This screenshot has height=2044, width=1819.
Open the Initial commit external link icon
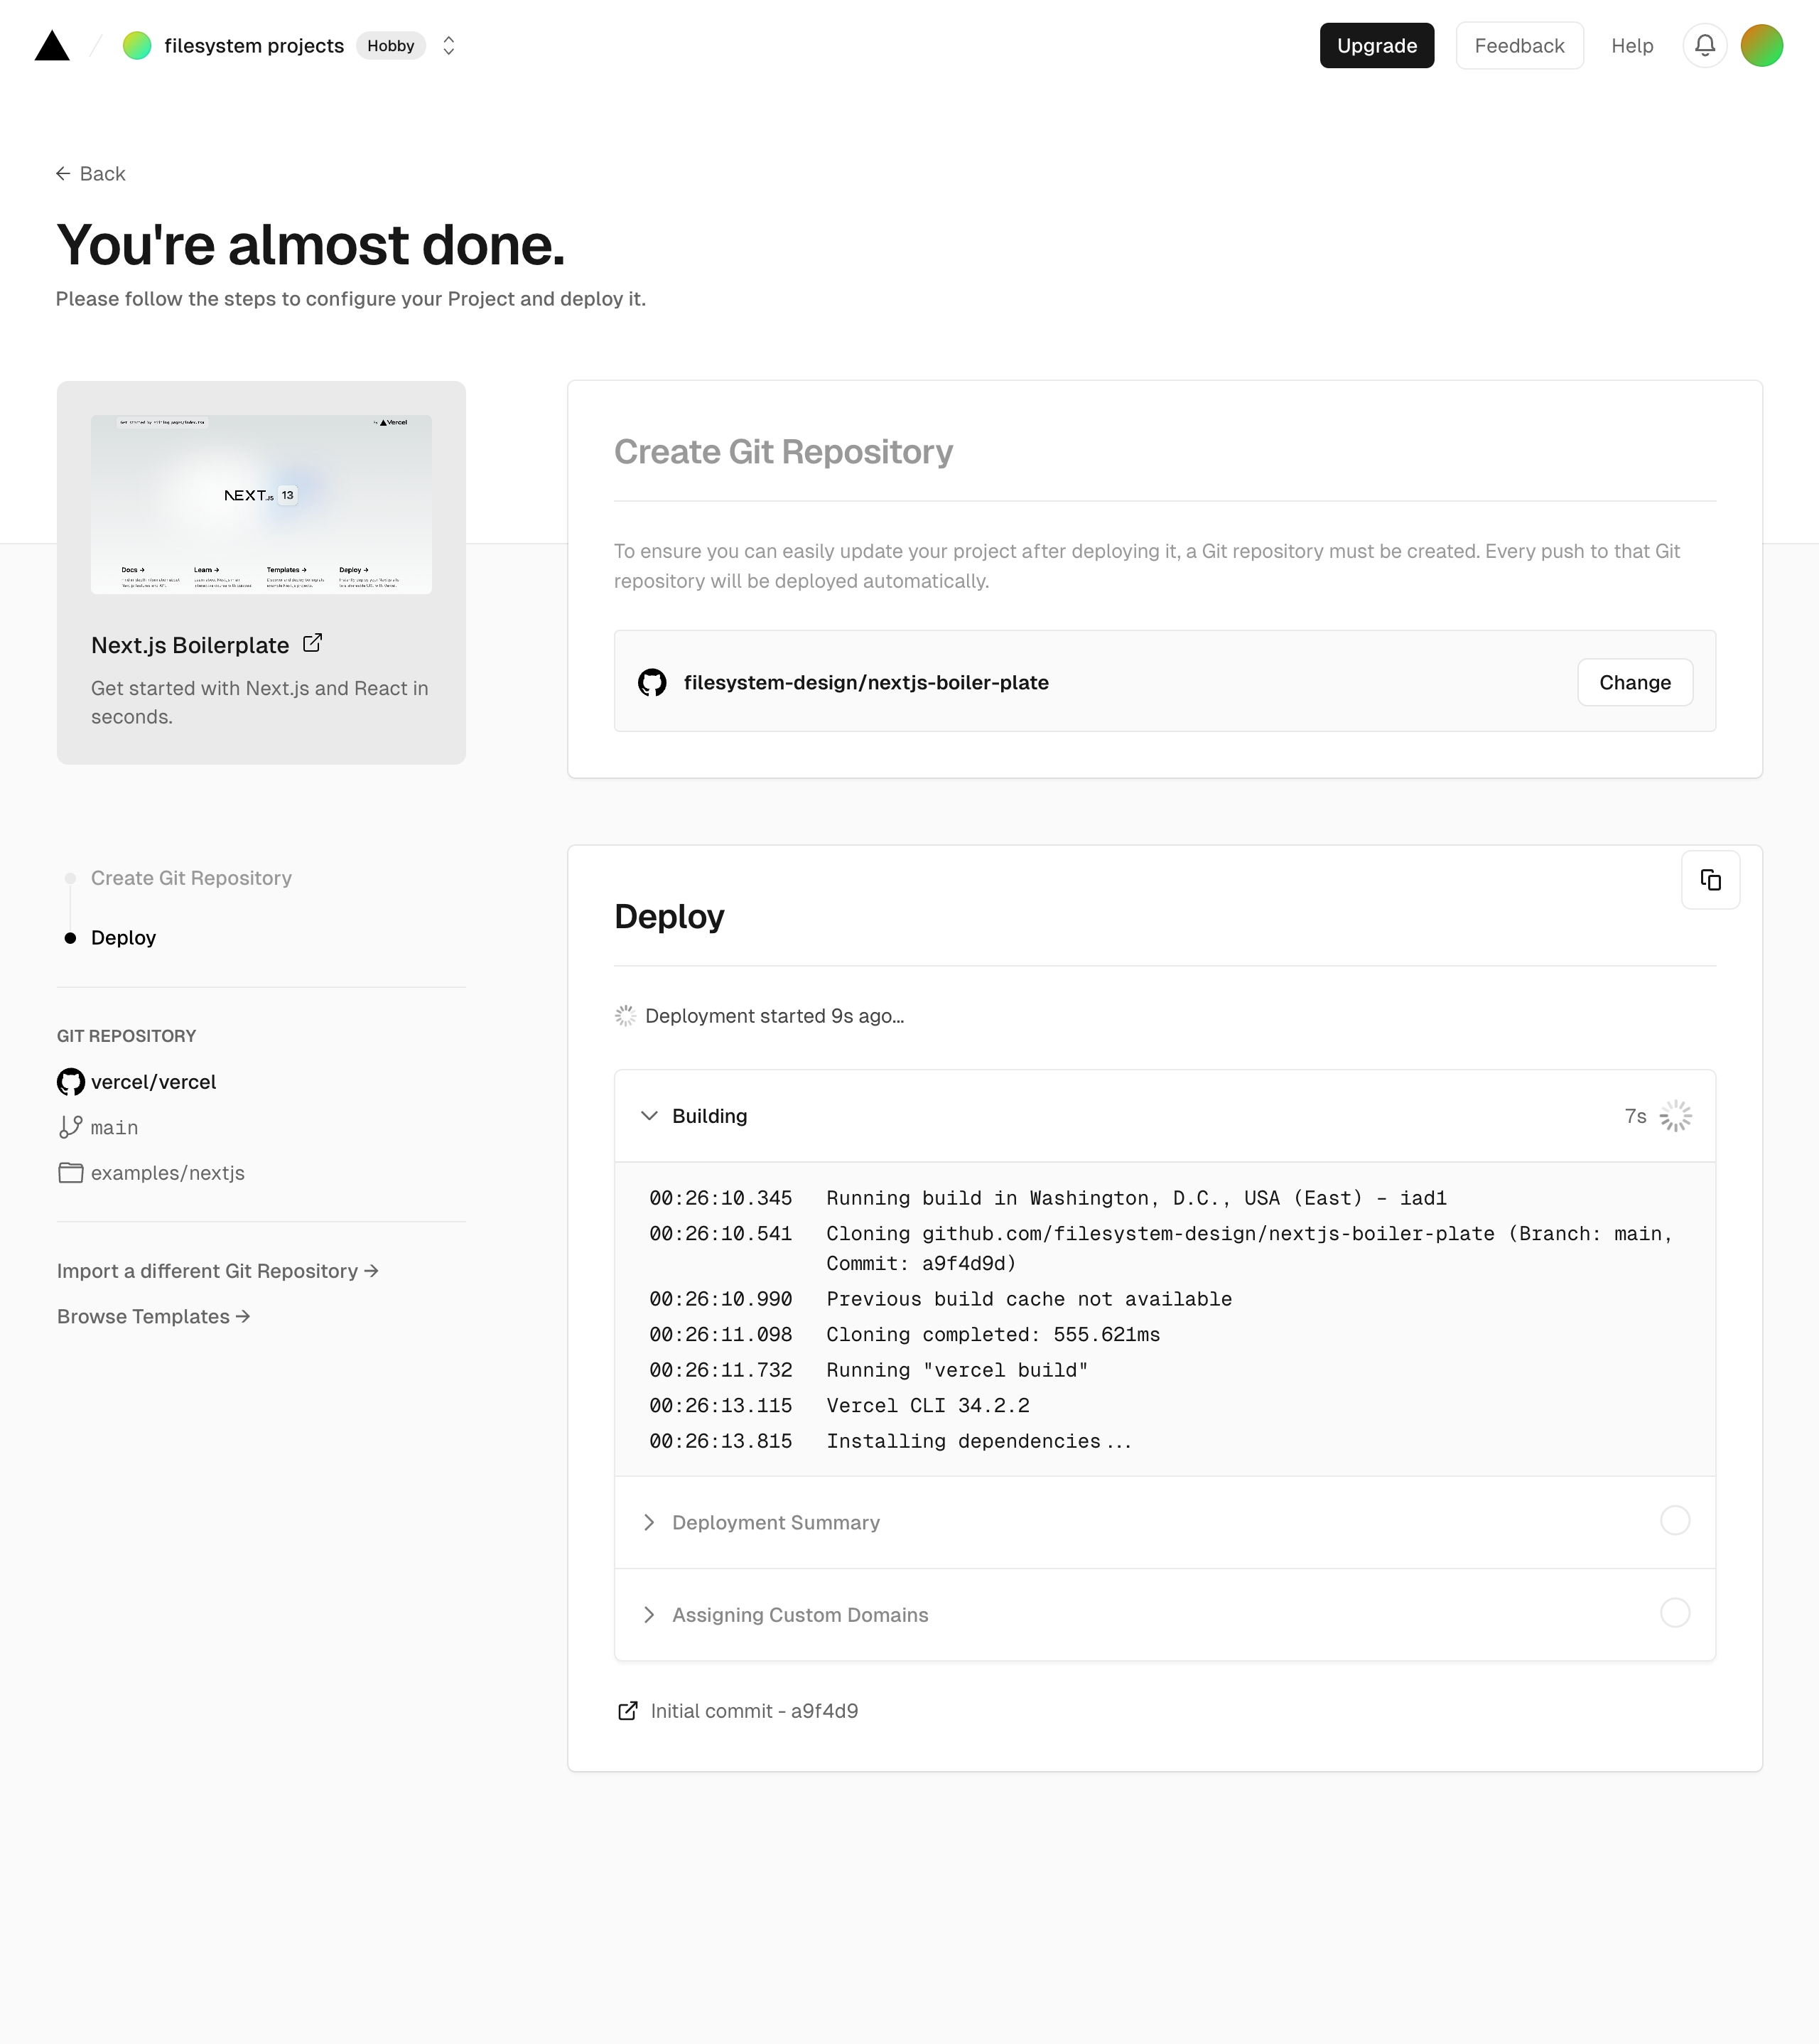pyautogui.click(x=628, y=1711)
